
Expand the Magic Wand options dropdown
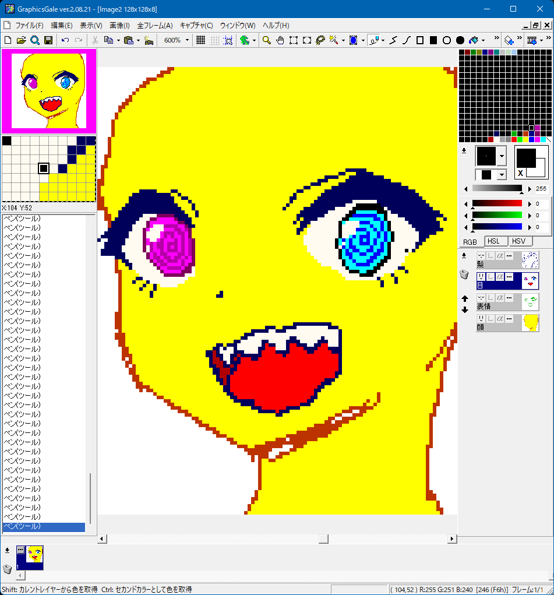coord(343,40)
